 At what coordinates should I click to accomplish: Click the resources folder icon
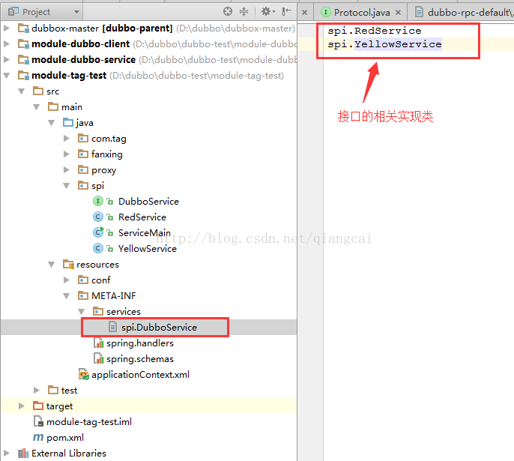click(x=68, y=265)
